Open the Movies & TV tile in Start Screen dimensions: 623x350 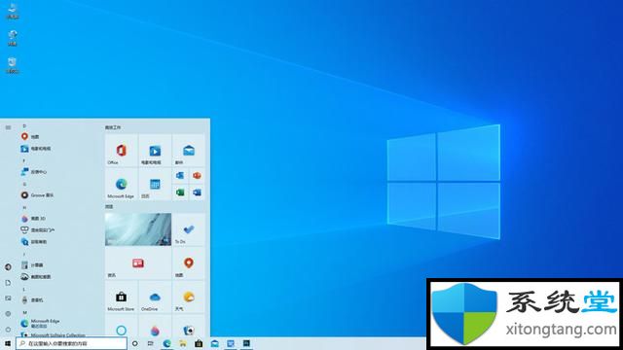[155, 151]
